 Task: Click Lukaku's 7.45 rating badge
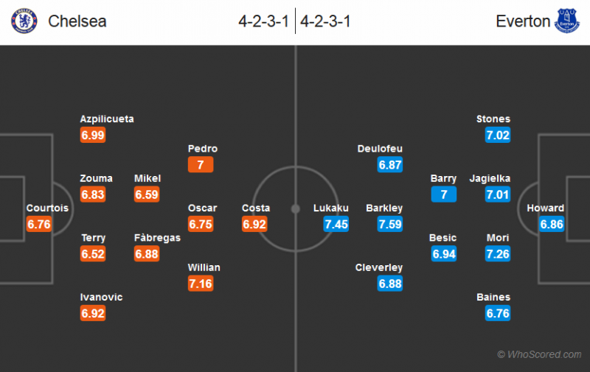point(336,224)
